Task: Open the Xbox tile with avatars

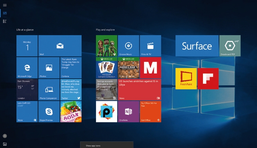Action: 107,46
